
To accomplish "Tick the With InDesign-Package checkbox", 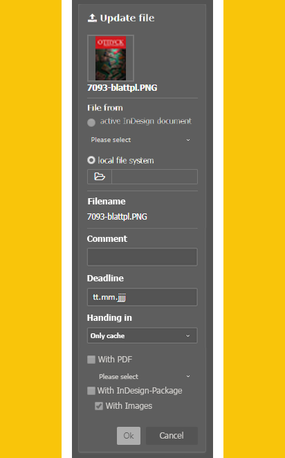I will pos(91,391).
